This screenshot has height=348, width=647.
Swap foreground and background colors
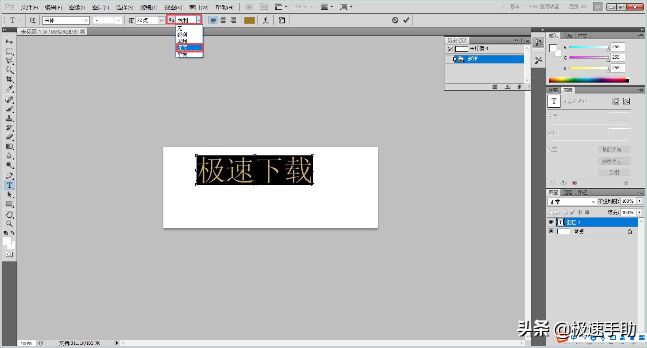pos(13,233)
